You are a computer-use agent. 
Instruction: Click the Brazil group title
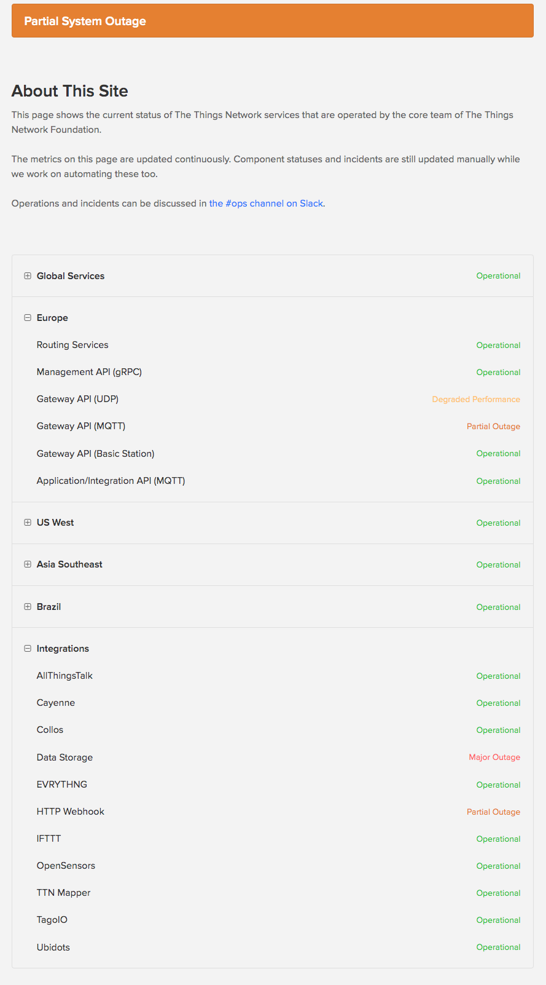pyautogui.click(x=49, y=607)
